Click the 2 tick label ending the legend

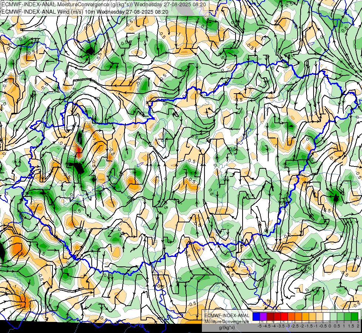point(358,326)
